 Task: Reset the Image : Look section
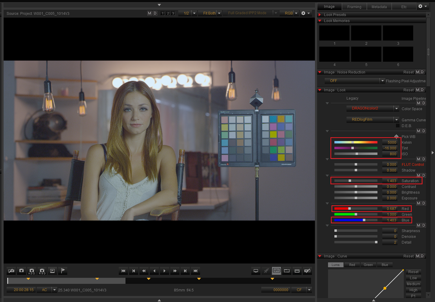(x=409, y=90)
